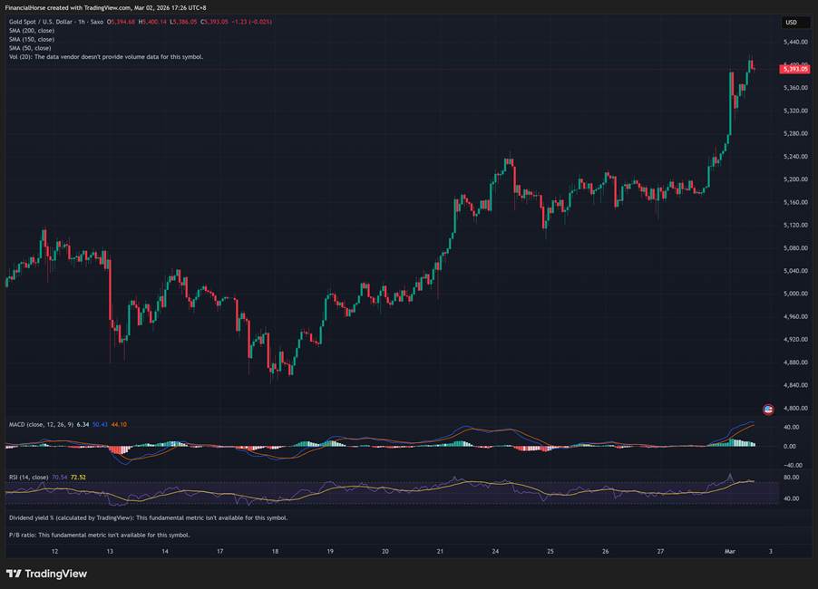Viewport: 818px width, 589px height.
Task: Click the TradingView wordmark text
Action: tap(55, 574)
